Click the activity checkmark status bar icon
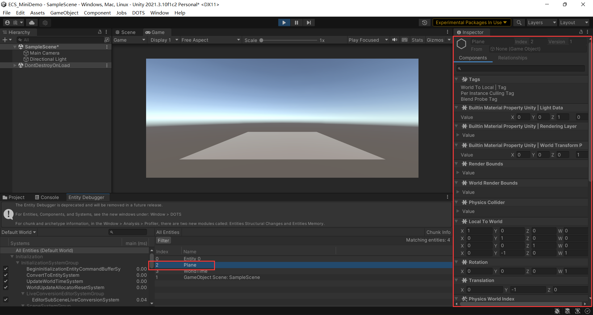593x315 pixels. 587,311
